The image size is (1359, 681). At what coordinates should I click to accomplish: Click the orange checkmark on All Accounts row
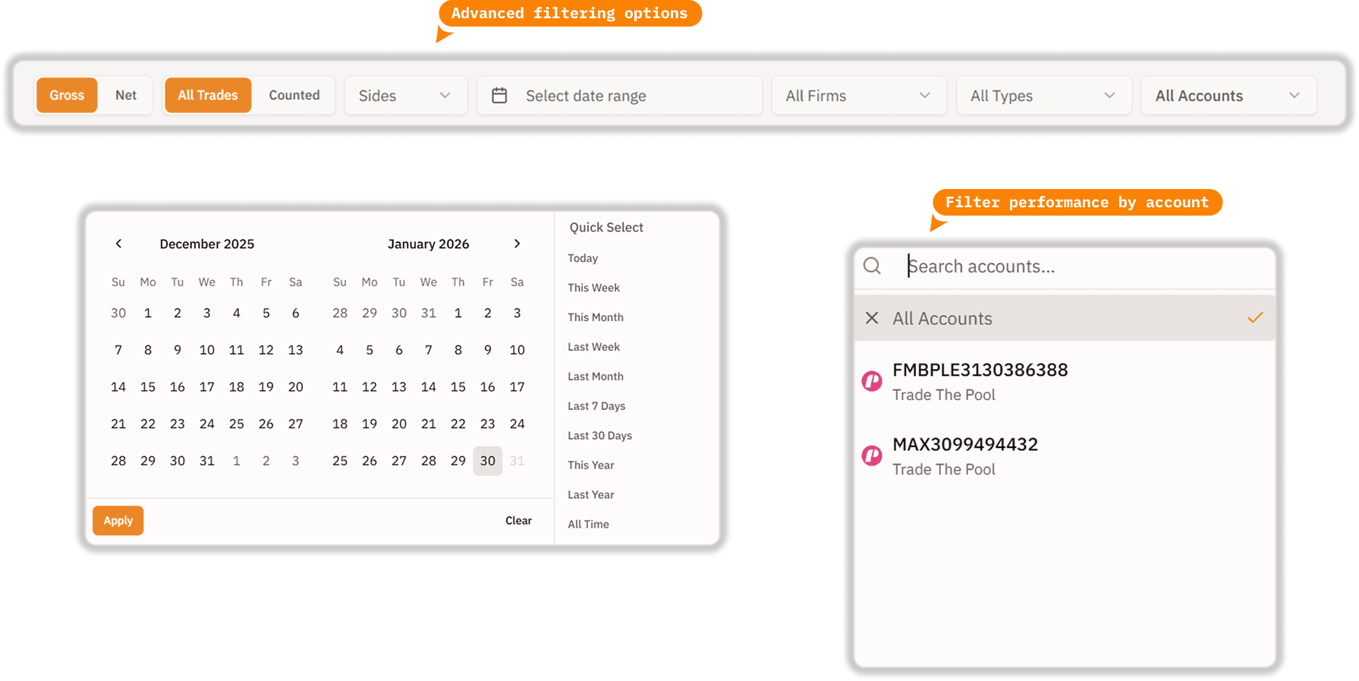[1255, 317]
